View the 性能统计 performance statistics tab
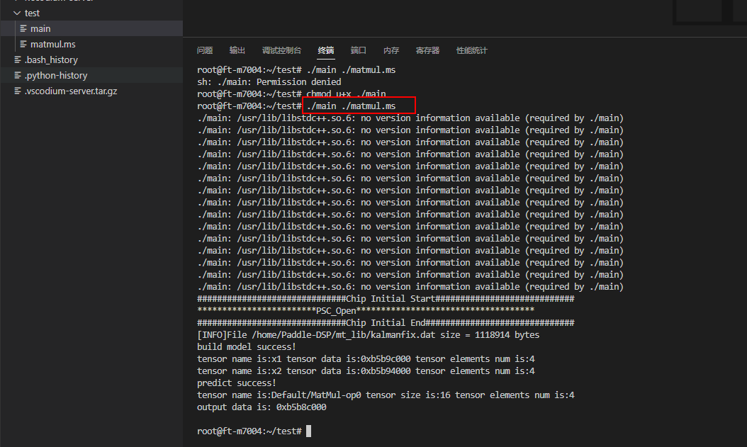 click(x=471, y=50)
